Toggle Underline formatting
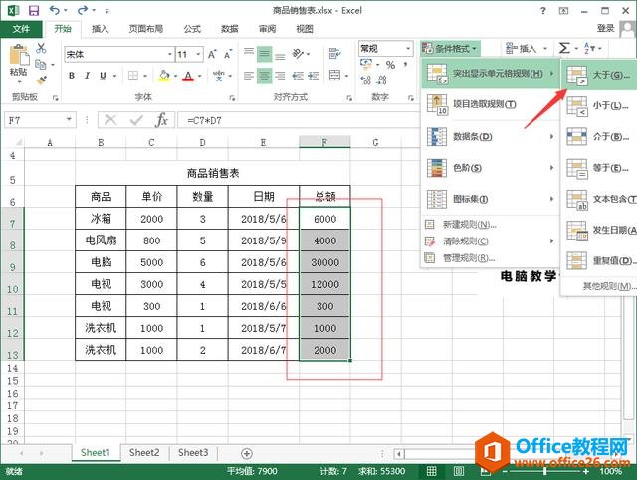The height and width of the screenshot is (480, 637). [x=103, y=76]
